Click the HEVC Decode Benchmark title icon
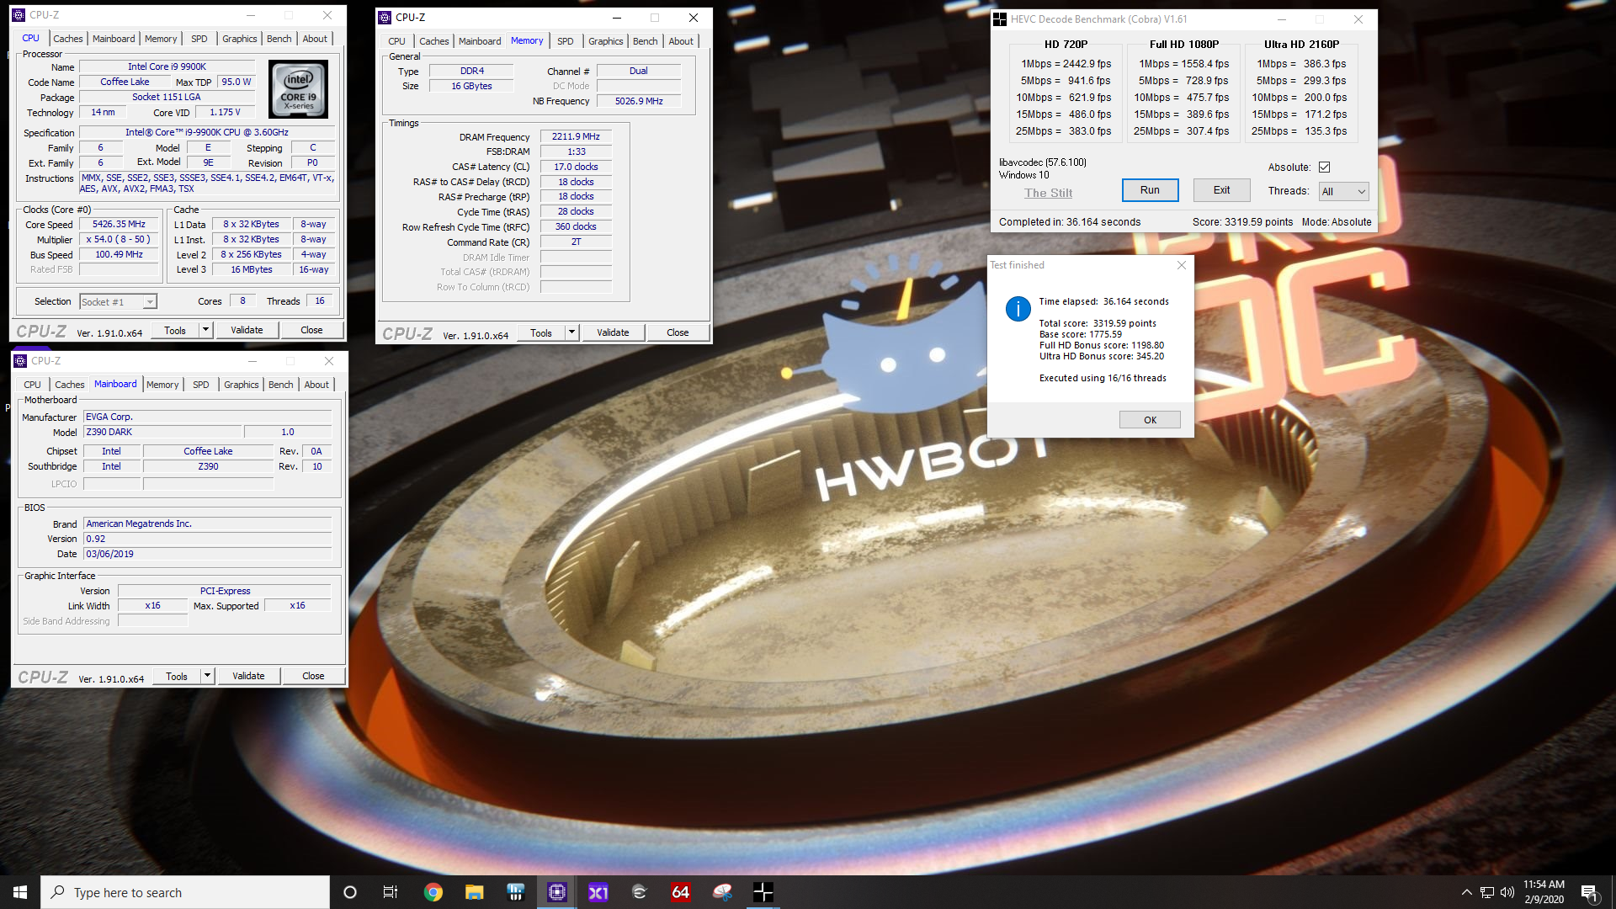The width and height of the screenshot is (1616, 909). coord(1000,19)
